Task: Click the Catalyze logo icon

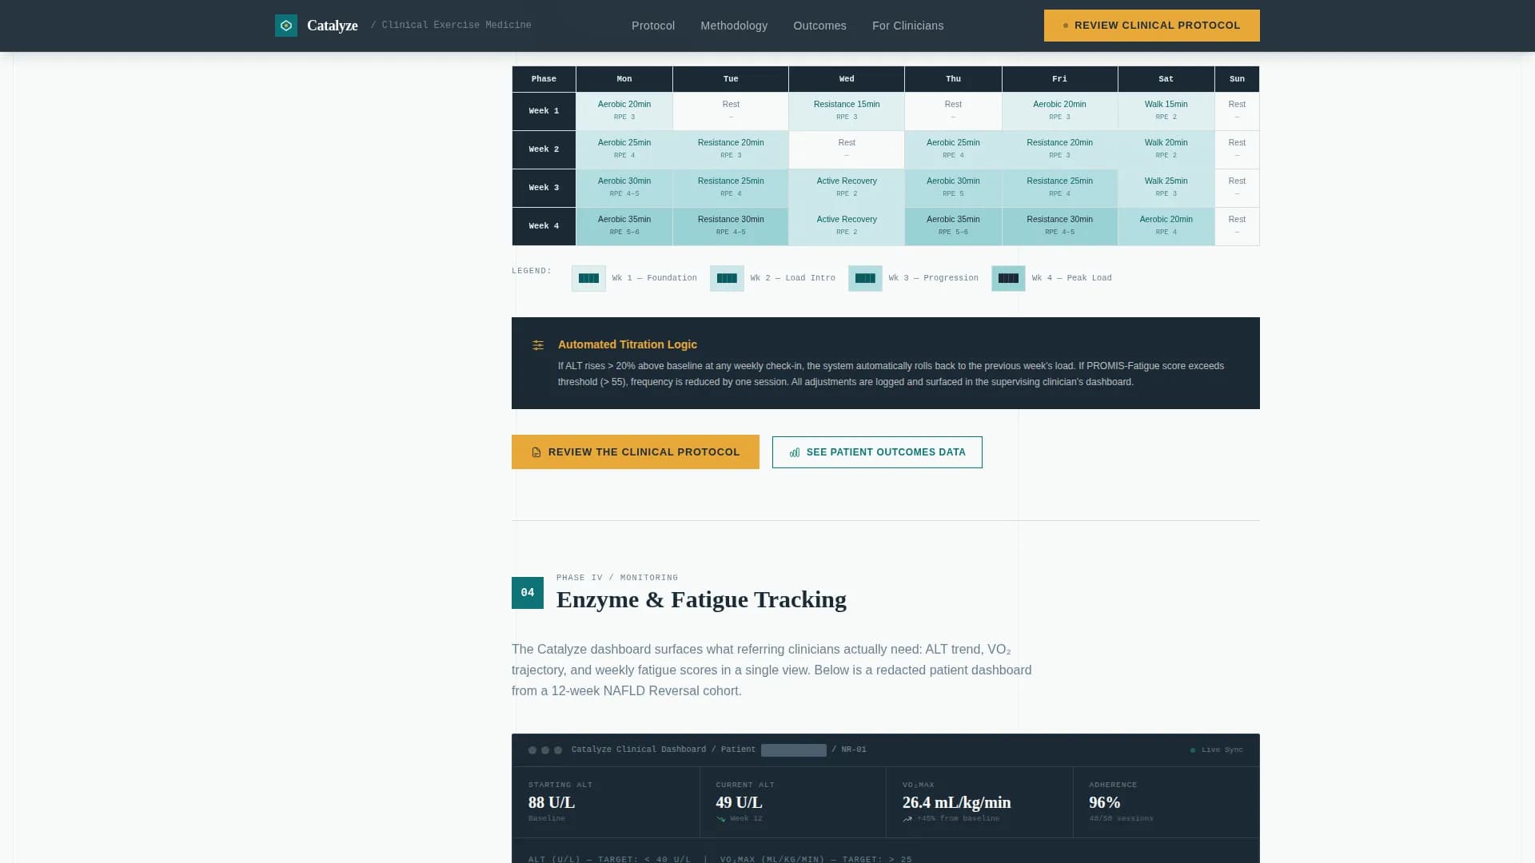Action: 286,26
